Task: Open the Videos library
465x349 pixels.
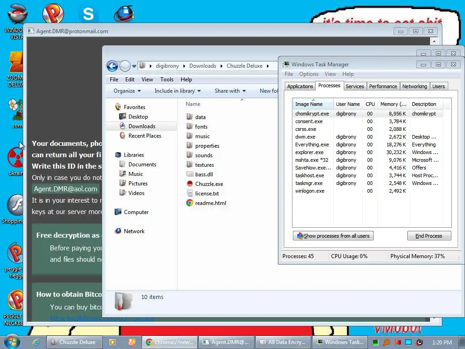Action: (136, 193)
